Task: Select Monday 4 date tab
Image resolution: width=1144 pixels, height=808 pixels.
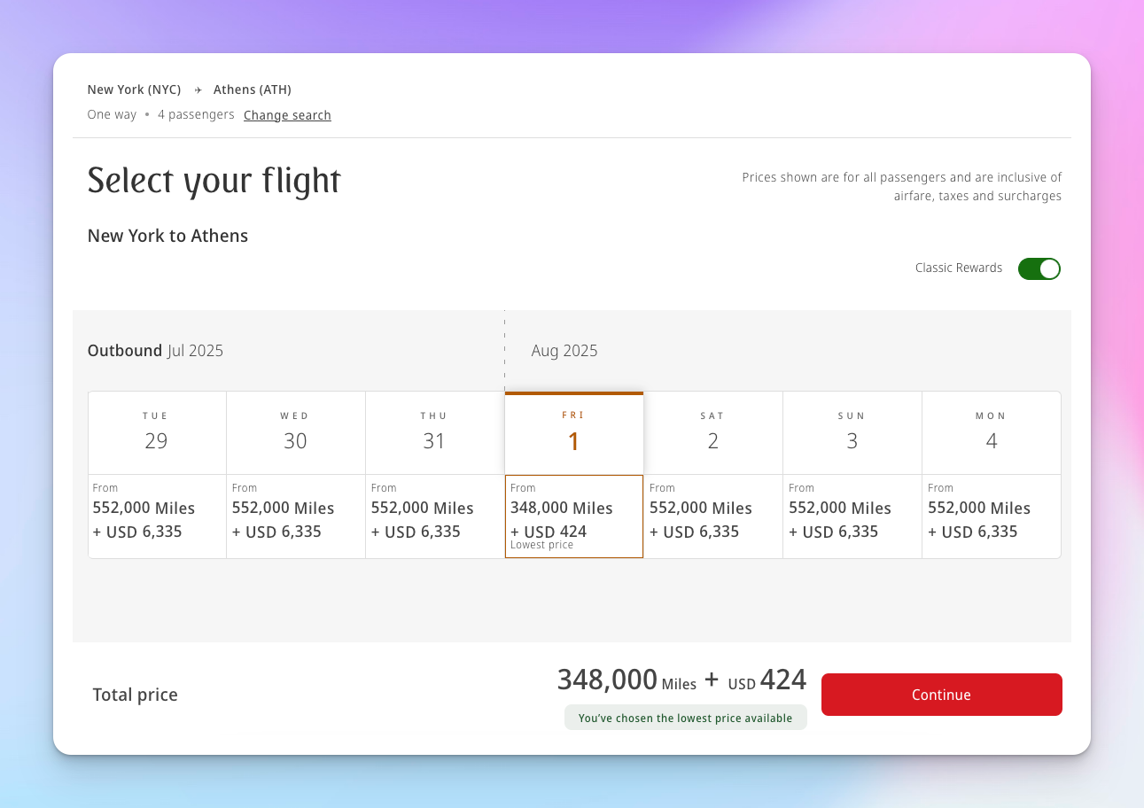Action: click(992, 433)
